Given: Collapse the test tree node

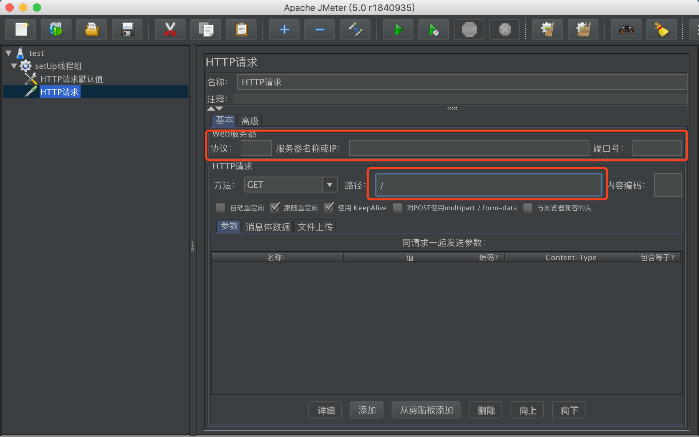Looking at the screenshot, I should click(x=9, y=53).
